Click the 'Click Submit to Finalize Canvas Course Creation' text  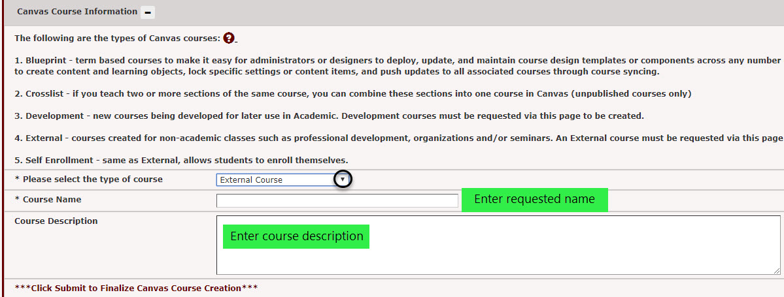coord(136,288)
